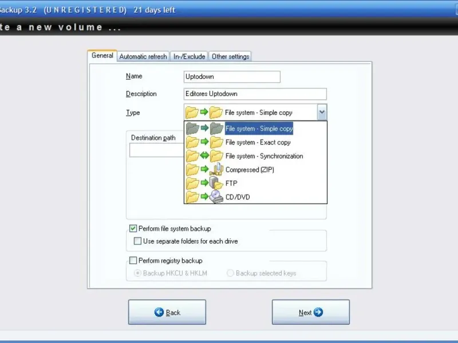Choose File system - Exact copy option
Screen dimensions: 458x343
click(x=255, y=142)
